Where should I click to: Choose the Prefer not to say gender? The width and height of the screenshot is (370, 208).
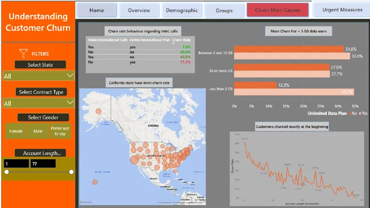60,131
